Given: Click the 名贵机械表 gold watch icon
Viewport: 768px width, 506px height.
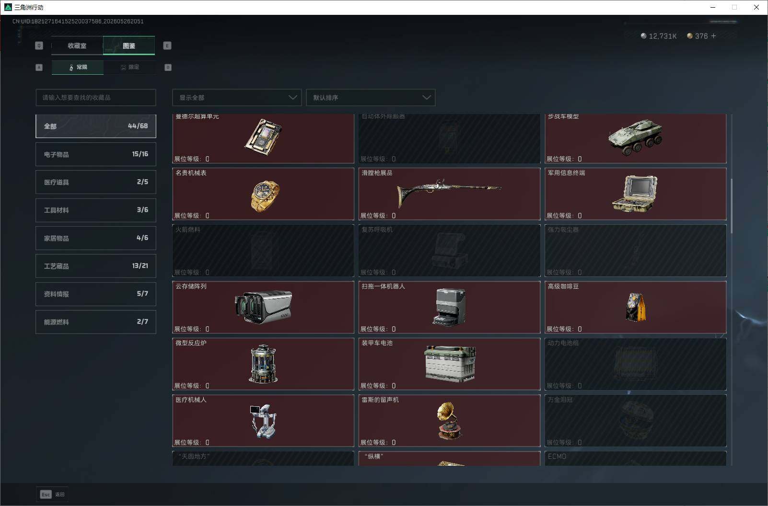Looking at the screenshot, I should 264,195.
